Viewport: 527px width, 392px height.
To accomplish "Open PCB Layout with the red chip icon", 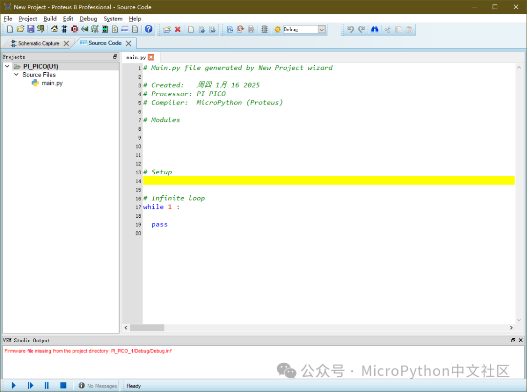I will (x=74, y=29).
